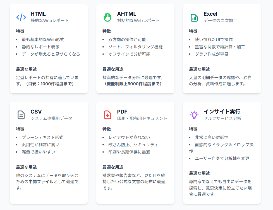This screenshot has height=210, width=273.
Task: Click bold text 中間ファイル in CSV card
Action: [x=41, y=182]
